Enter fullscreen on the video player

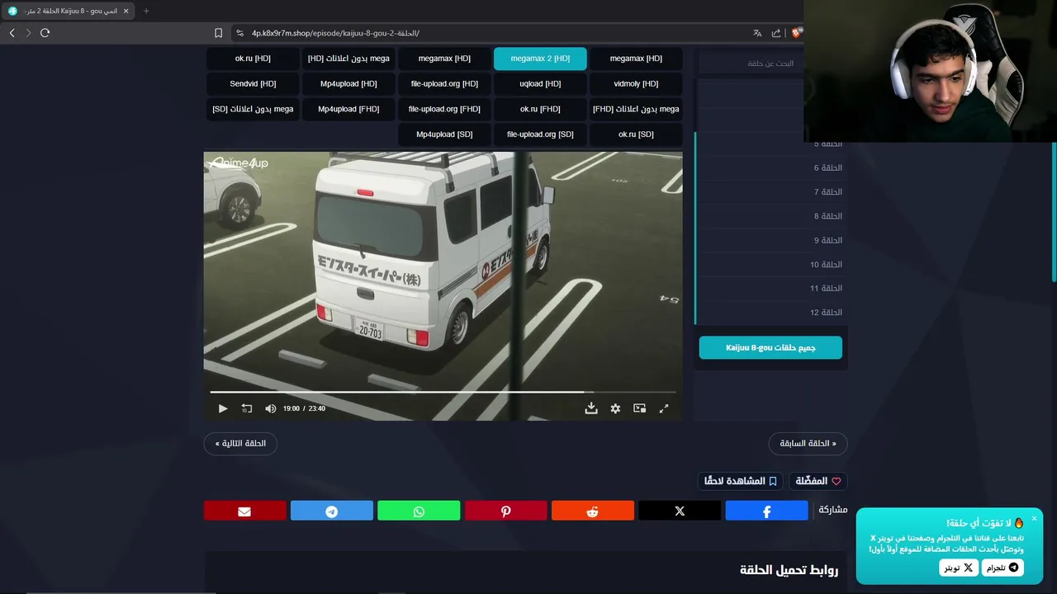(x=664, y=408)
